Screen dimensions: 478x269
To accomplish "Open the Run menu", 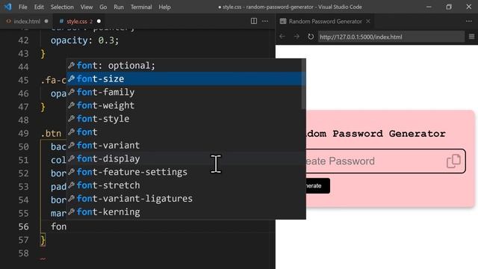I will (119, 7).
